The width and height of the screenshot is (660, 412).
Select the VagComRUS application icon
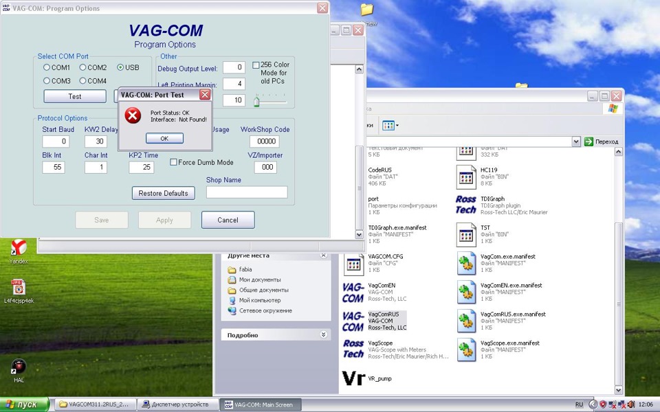point(353,321)
